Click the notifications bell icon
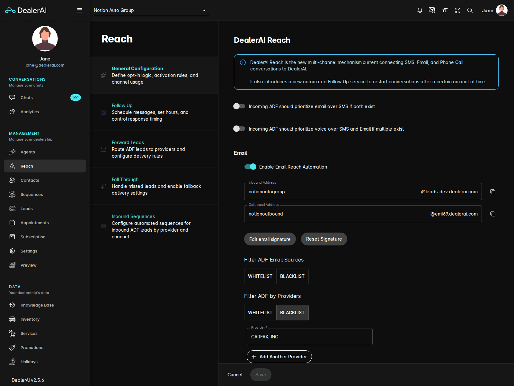 click(x=420, y=10)
